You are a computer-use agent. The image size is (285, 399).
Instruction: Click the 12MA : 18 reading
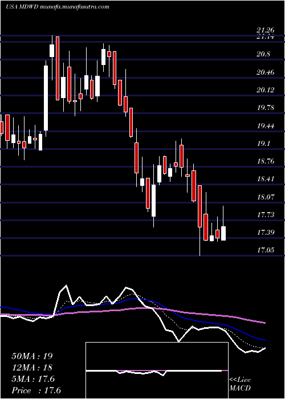[x=32, y=368]
